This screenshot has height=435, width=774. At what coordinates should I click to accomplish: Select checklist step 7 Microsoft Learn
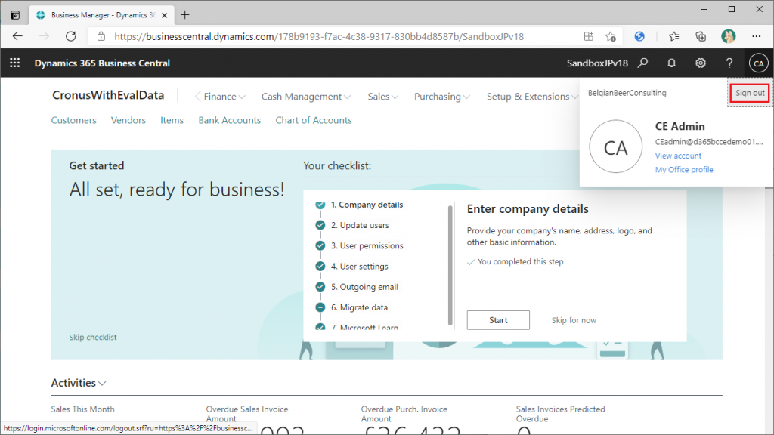click(364, 326)
